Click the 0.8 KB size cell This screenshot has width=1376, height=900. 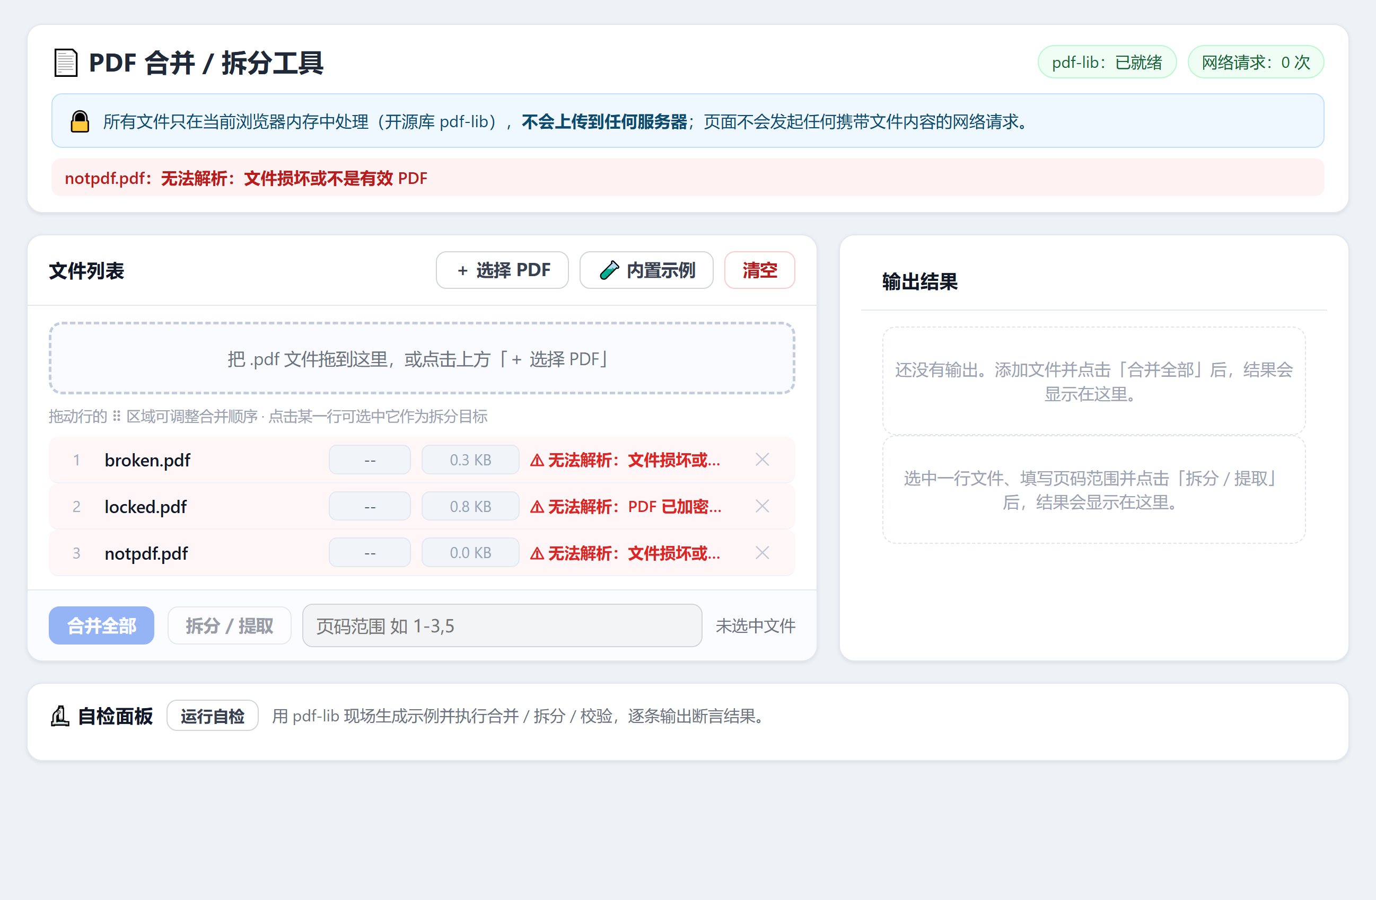[470, 506]
